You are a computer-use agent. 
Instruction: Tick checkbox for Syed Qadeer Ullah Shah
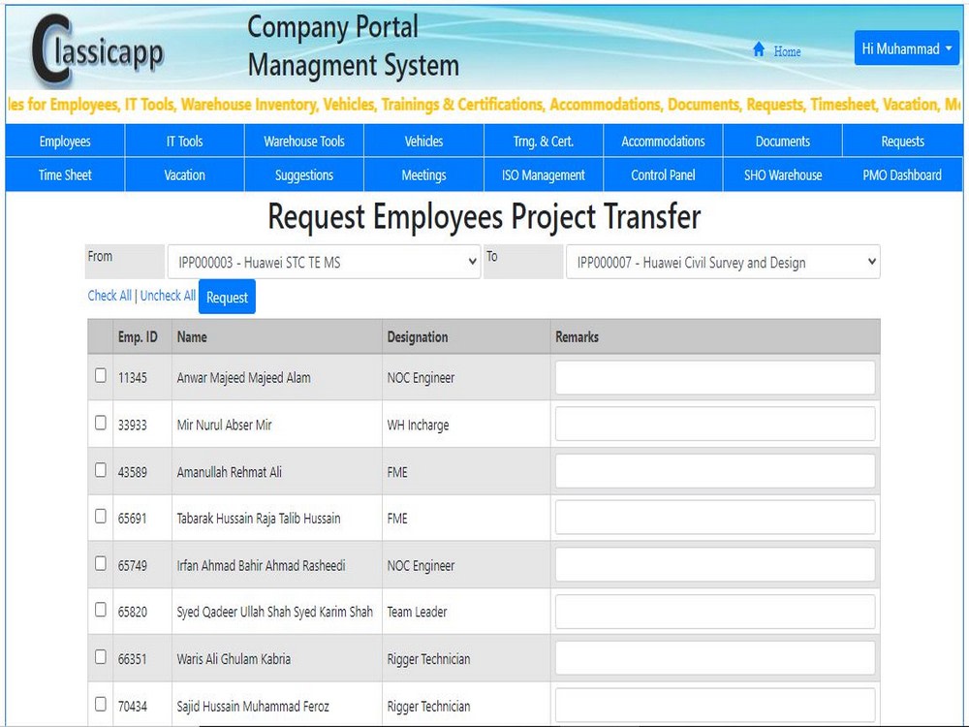coord(101,610)
